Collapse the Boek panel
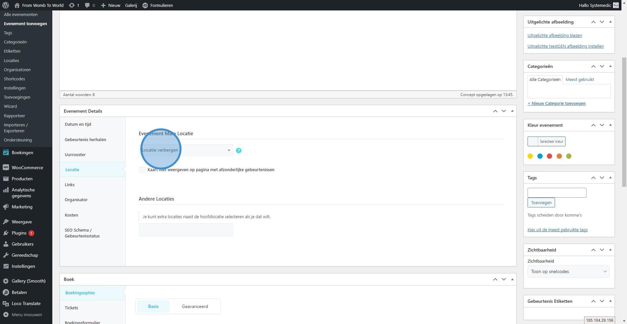Viewport: 627px width, 324px height. 512,279
